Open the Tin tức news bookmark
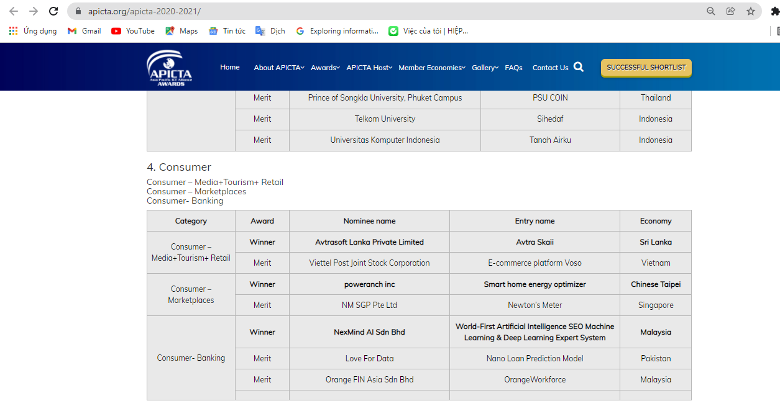The width and height of the screenshot is (780, 406). [227, 31]
